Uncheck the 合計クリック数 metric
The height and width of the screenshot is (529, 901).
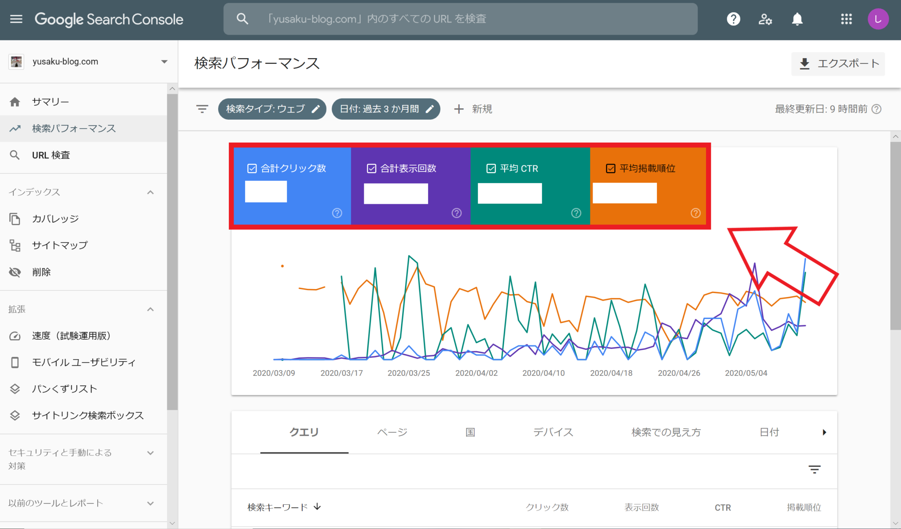[x=251, y=168]
